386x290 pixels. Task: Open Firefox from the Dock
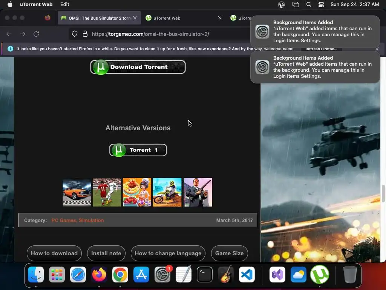(x=99, y=275)
